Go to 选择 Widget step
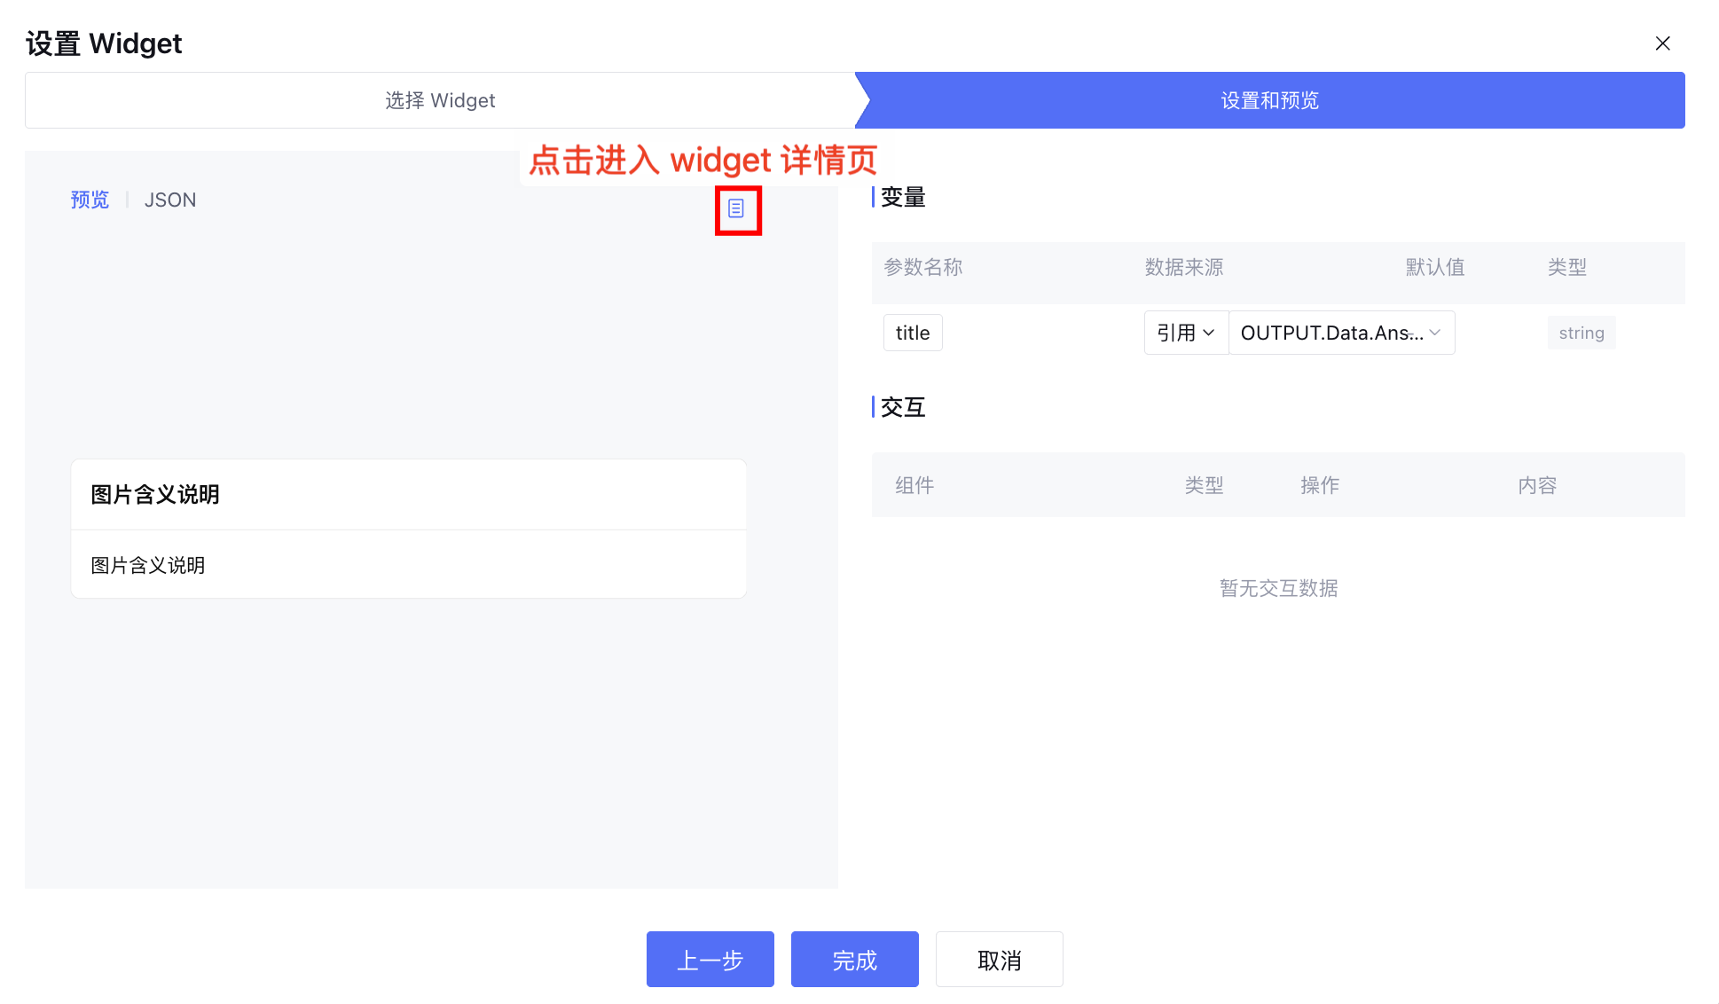Viewport: 1719px width, 1004px height. [440, 100]
